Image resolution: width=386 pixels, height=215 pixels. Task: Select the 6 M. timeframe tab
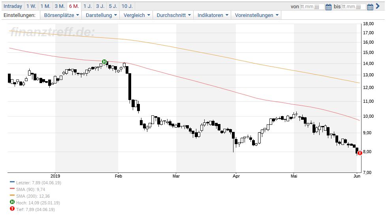(x=74, y=6)
